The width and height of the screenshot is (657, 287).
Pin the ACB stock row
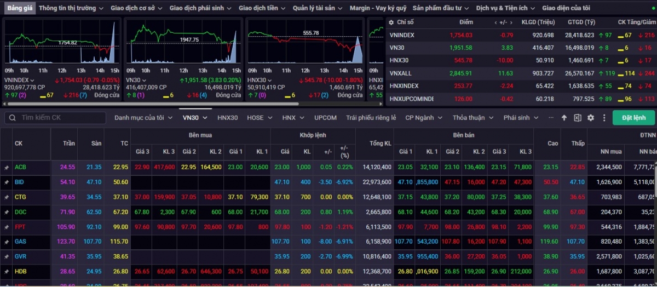click(x=7, y=167)
